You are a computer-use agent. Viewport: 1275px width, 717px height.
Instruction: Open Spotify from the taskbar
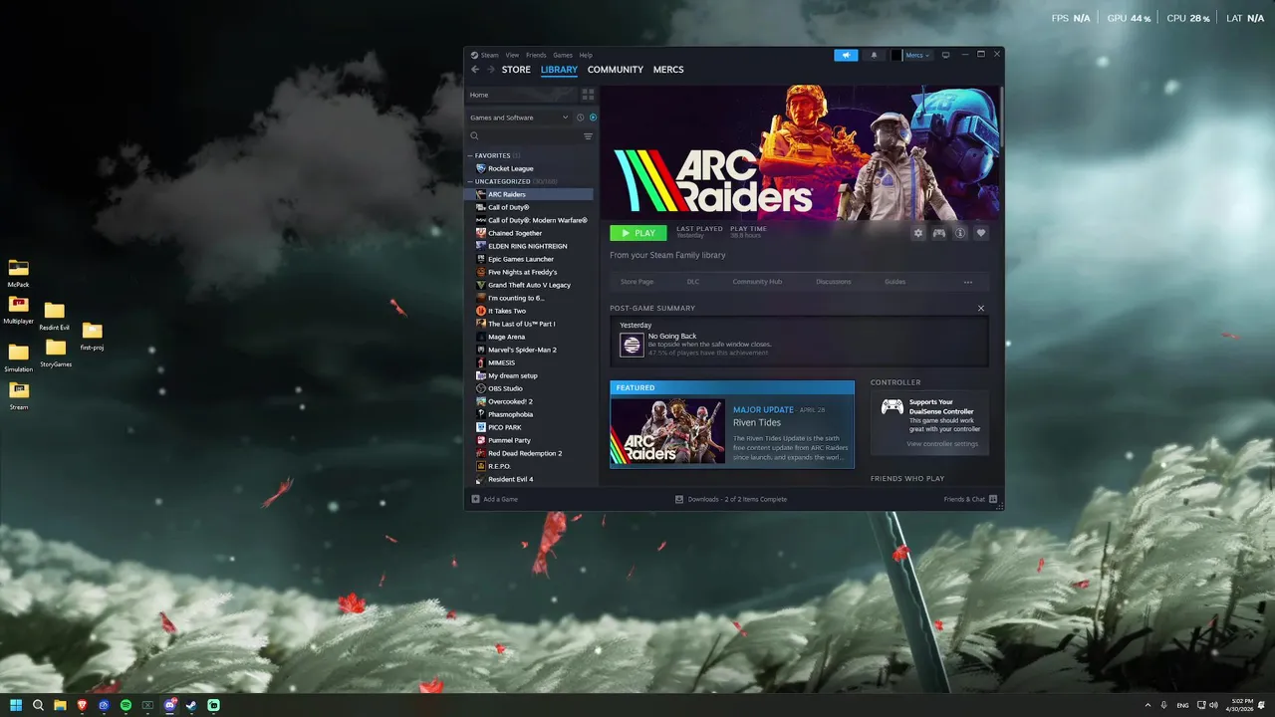point(126,705)
